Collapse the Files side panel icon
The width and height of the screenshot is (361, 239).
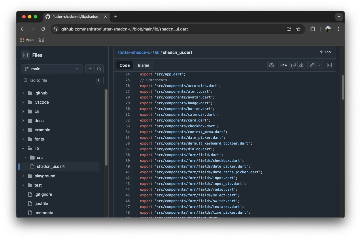25,55
